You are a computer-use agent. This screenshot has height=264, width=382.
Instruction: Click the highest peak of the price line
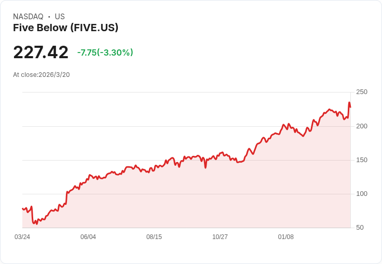click(349, 102)
